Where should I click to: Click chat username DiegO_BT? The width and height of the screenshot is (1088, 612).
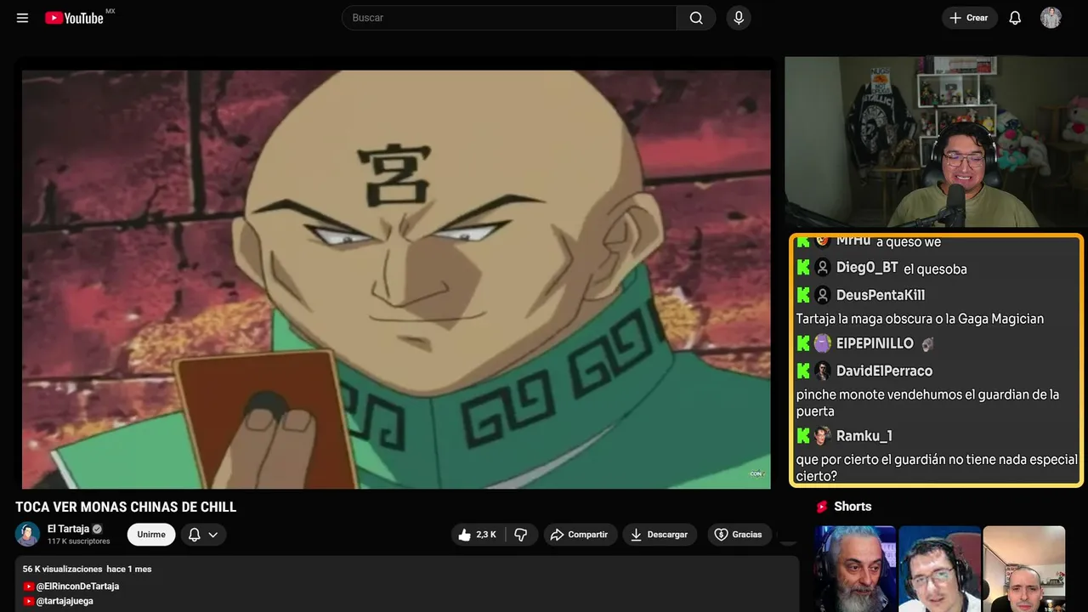tap(867, 268)
